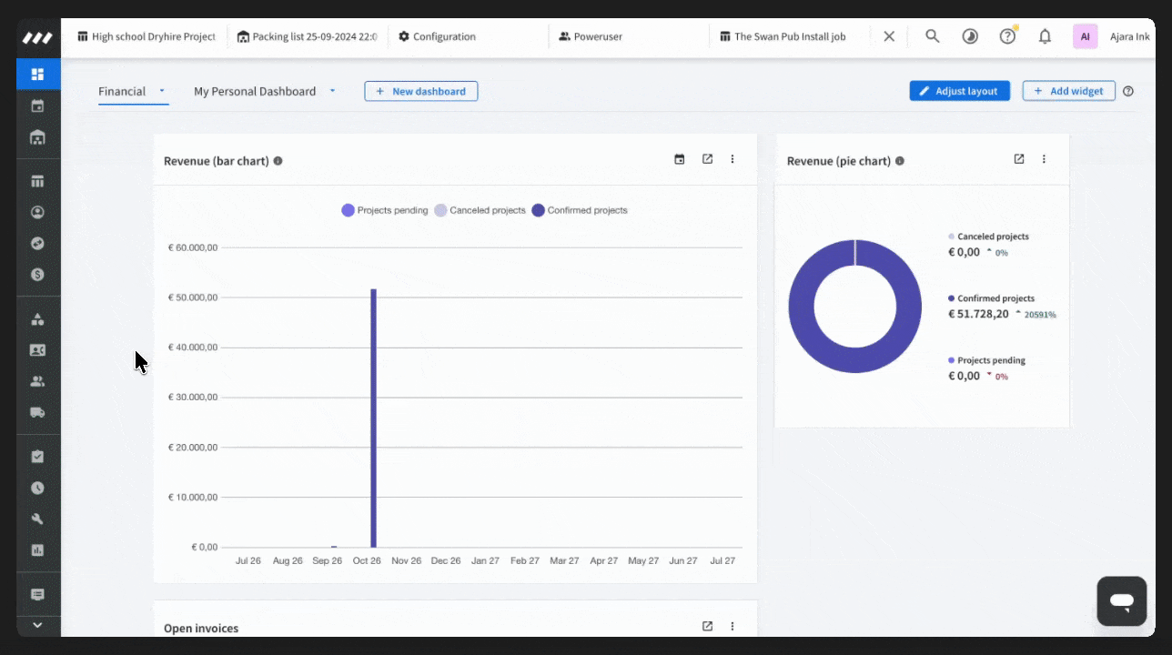1172x655 pixels.
Task: Toggle Canceled projects legend in bar chart
Action: point(480,210)
